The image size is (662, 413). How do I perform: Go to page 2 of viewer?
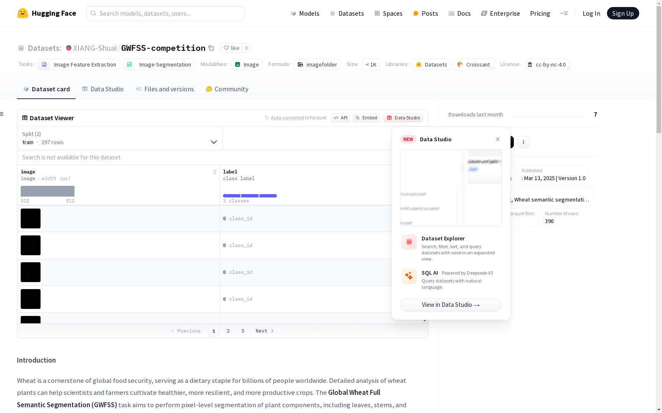[x=228, y=331]
